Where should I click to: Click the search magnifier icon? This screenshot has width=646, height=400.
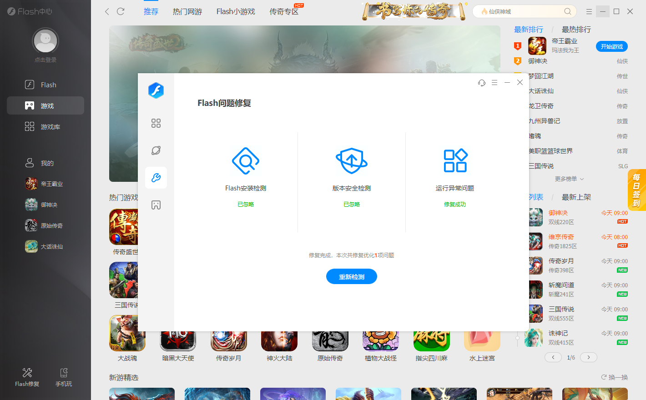click(x=568, y=11)
